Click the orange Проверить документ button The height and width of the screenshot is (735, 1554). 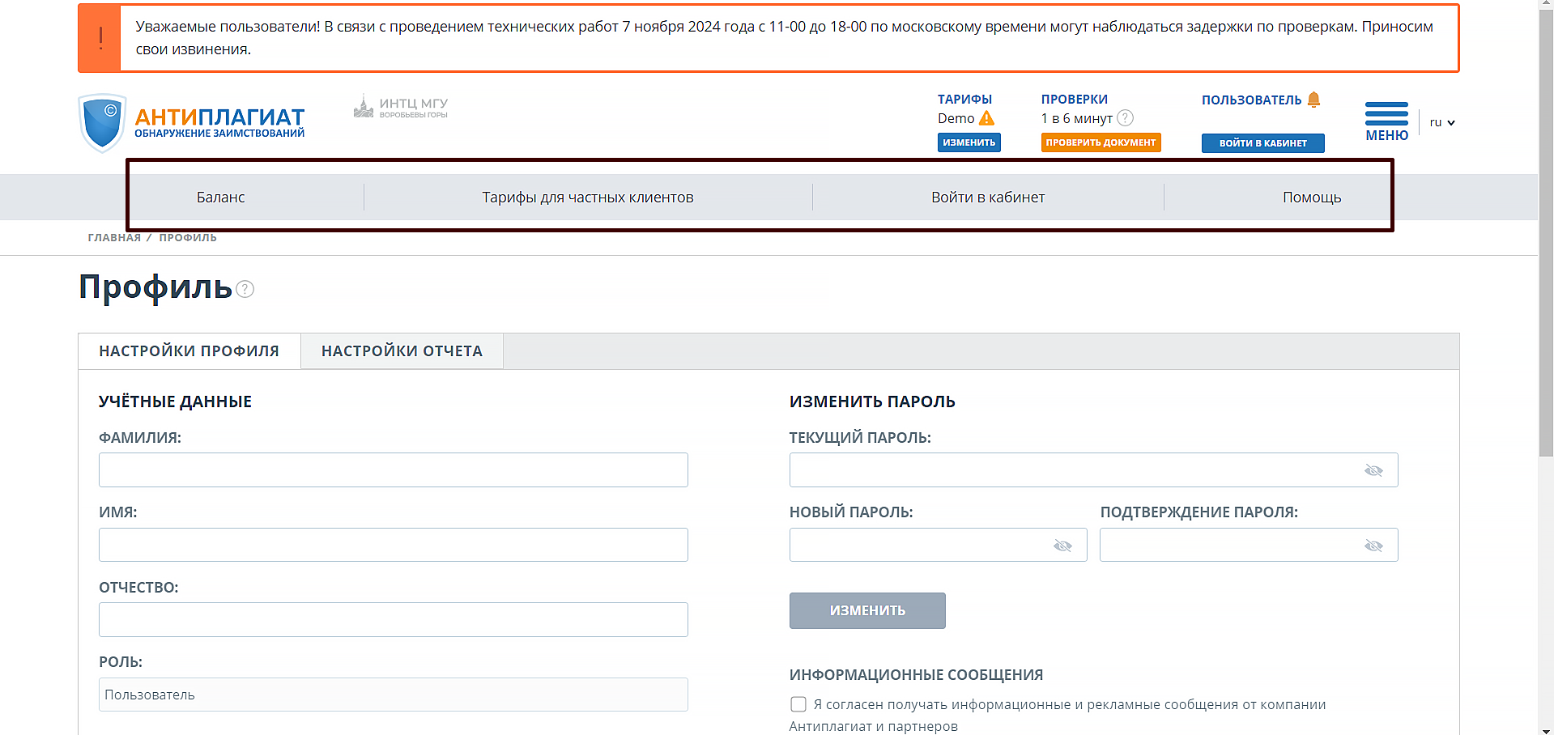[x=1101, y=142]
